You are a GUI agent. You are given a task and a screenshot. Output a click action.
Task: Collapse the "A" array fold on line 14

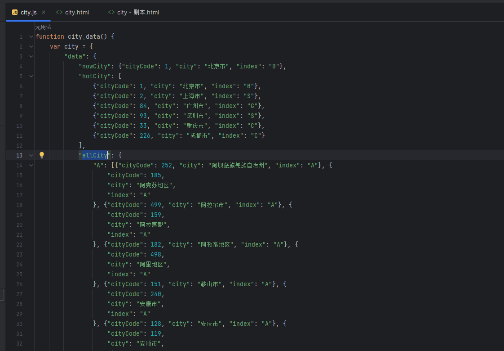pos(31,166)
